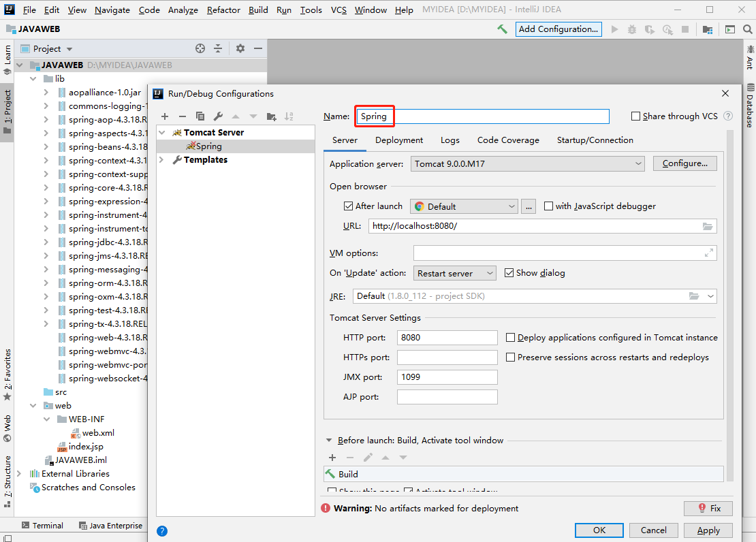Click the configuration Name input field
The height and width of the screenshot is (542, 756).
click(x=483, y=116)
